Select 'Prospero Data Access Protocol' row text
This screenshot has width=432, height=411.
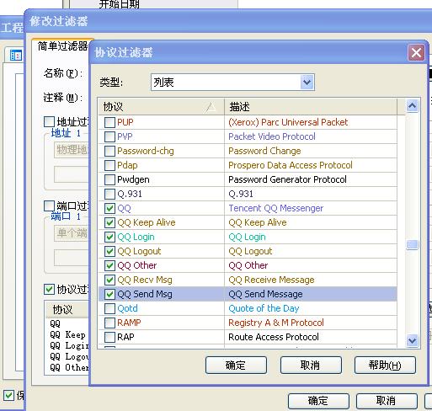pos(291,165)
